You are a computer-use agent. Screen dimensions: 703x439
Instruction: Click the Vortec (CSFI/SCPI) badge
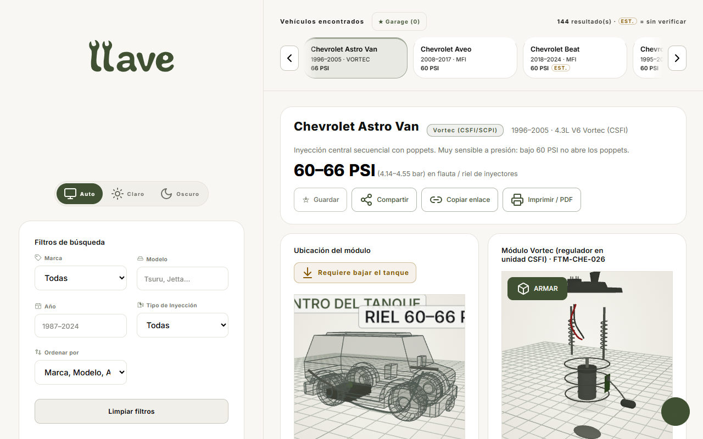(x=465, y=130)
